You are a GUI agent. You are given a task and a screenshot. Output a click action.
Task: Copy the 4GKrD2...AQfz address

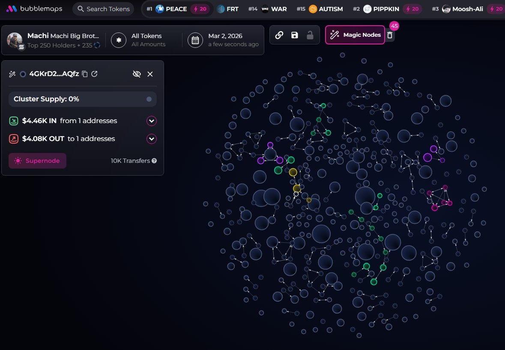(x=85, y=74)
